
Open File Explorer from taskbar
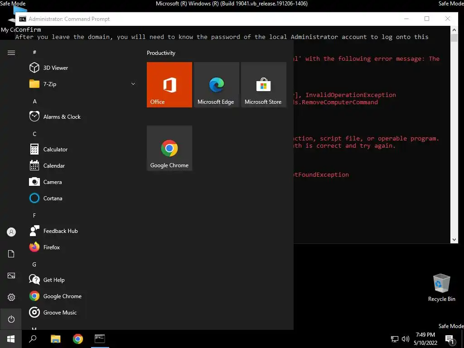click(55, 339)
